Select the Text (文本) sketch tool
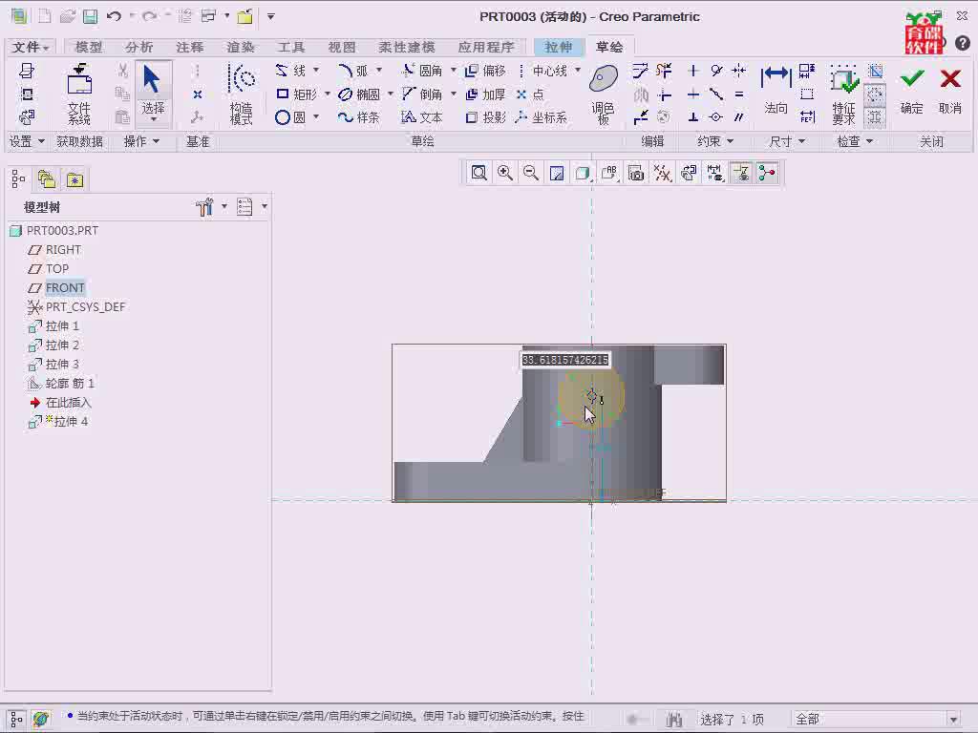 click(422, 117)
